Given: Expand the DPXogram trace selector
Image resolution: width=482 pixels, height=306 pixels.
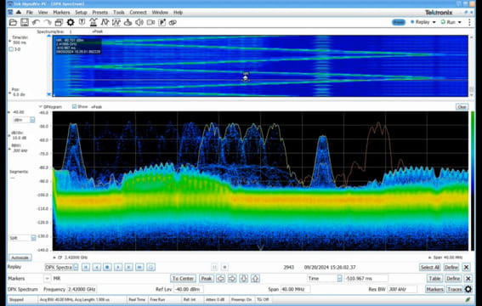Looking at the screenshot, I should point(40,106).
